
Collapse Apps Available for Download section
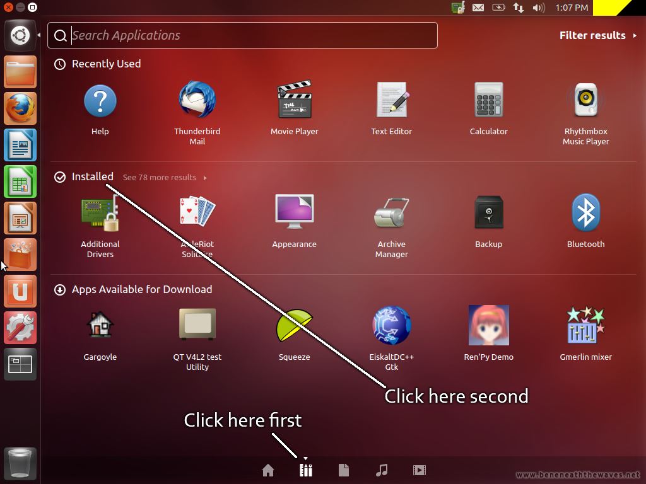133,289
